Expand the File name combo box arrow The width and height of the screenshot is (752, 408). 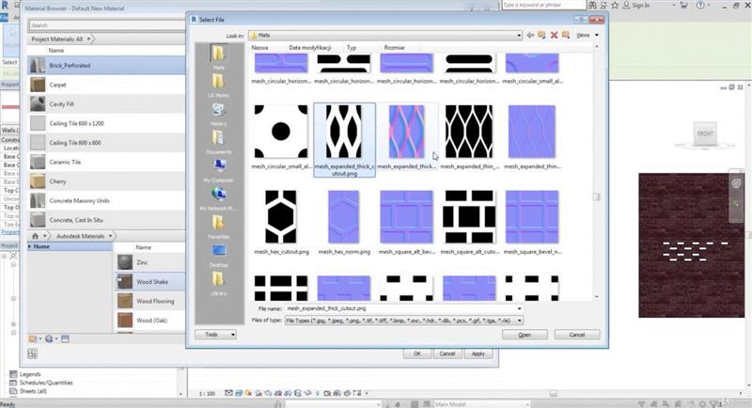click(x=520, y=308)
